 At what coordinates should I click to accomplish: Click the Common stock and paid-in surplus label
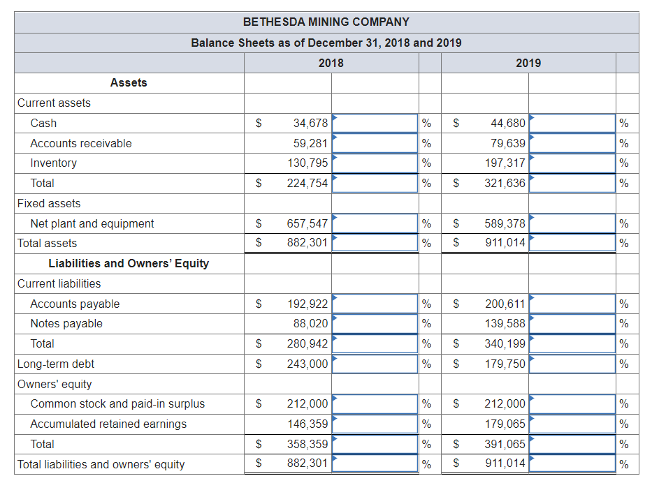point(117,403)
